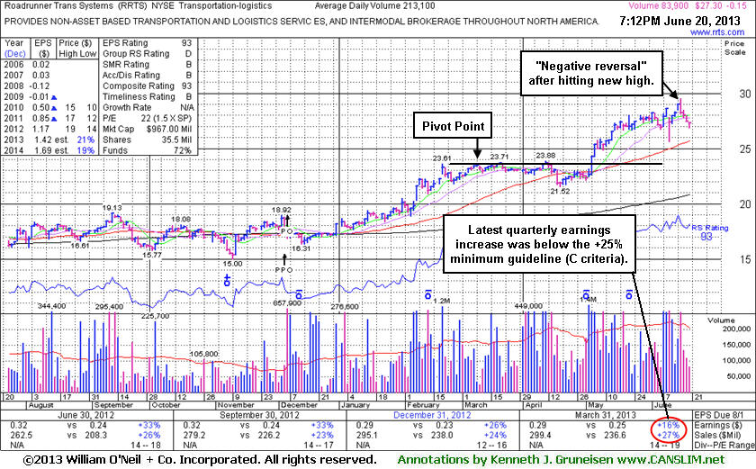The height and width of the screenshot is (469, 756).
Task: Click the 23.61 price label on chart
Action: pos(442,158)
